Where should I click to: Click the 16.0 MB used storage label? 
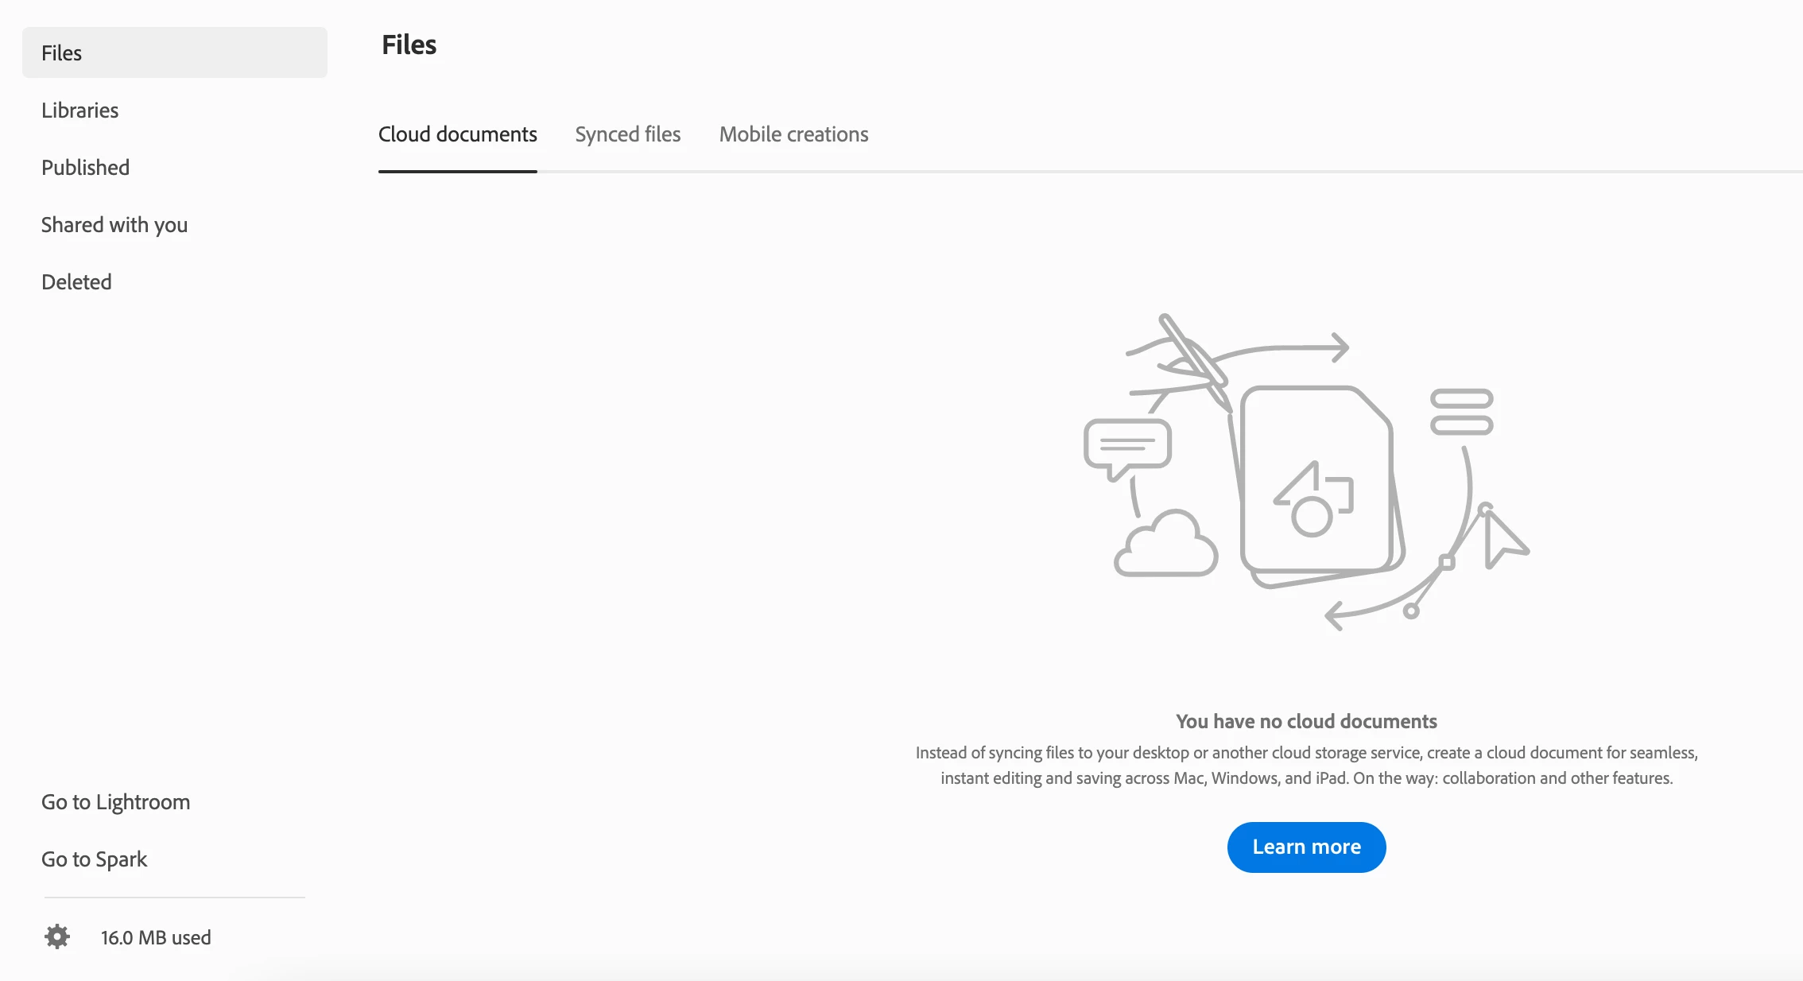(156, 937)
